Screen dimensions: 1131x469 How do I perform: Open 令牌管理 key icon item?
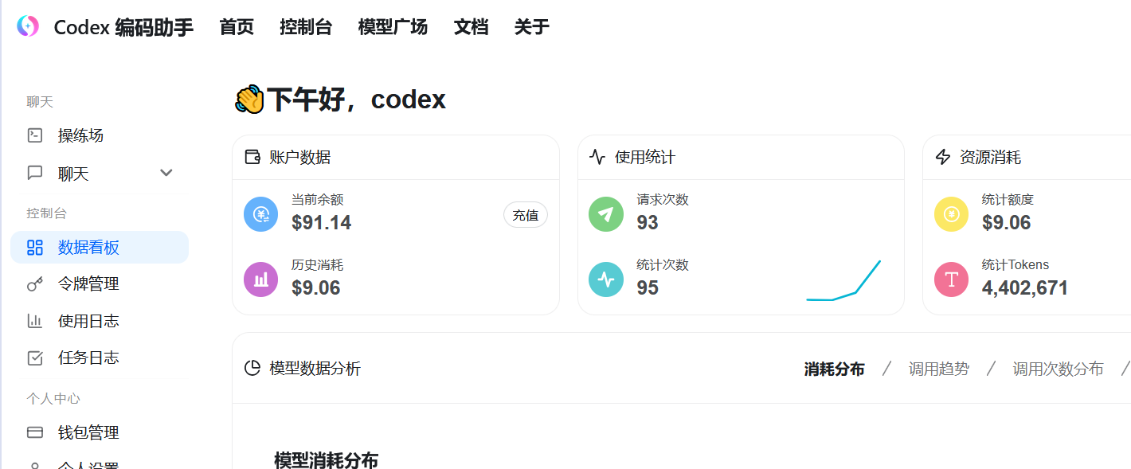point(88,284)
